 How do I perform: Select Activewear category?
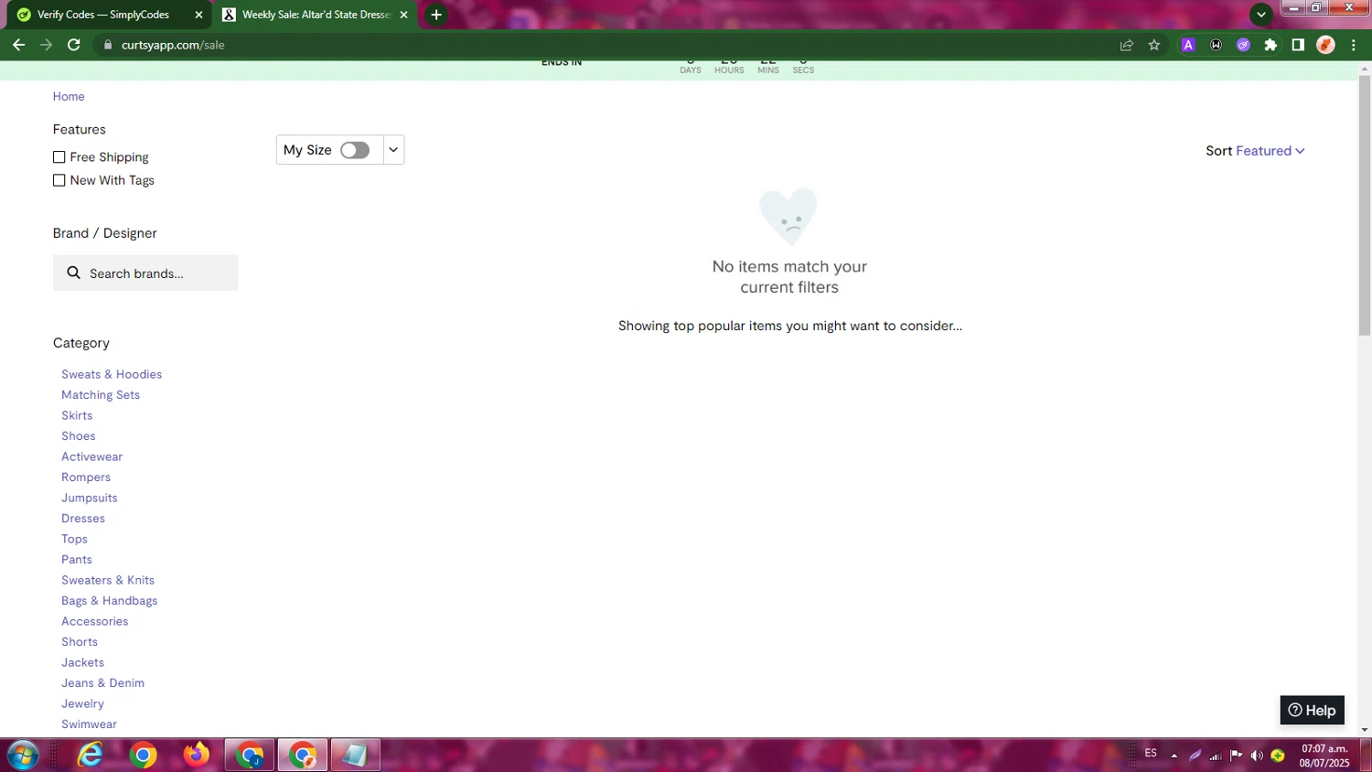tap(91, 456)
